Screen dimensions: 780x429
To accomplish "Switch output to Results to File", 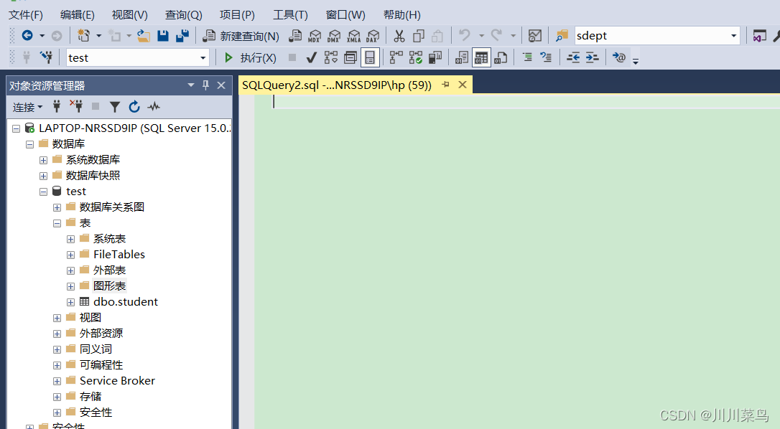I will pos(501,57).
